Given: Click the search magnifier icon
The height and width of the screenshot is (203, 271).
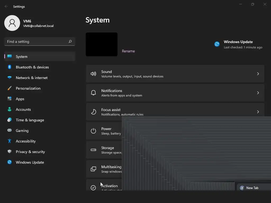Looking at the screenshot, I should (70, 41).
